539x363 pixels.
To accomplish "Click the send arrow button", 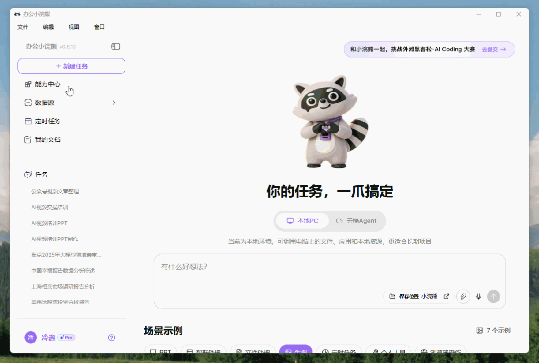I will [494, 297].
